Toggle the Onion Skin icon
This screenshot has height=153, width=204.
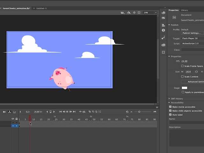point(90,111)
